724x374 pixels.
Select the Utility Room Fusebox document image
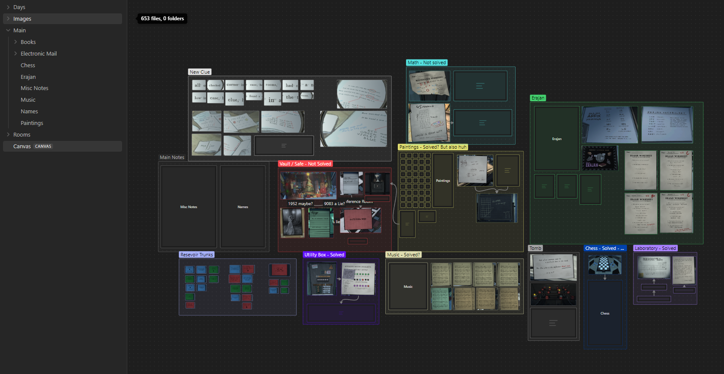point(359,279)
